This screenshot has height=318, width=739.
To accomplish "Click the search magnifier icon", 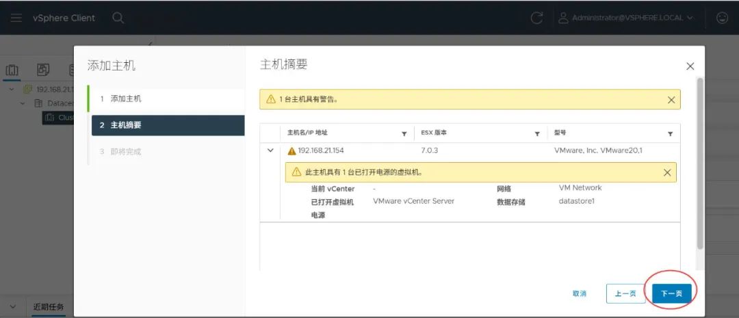I will click(118, 18).
